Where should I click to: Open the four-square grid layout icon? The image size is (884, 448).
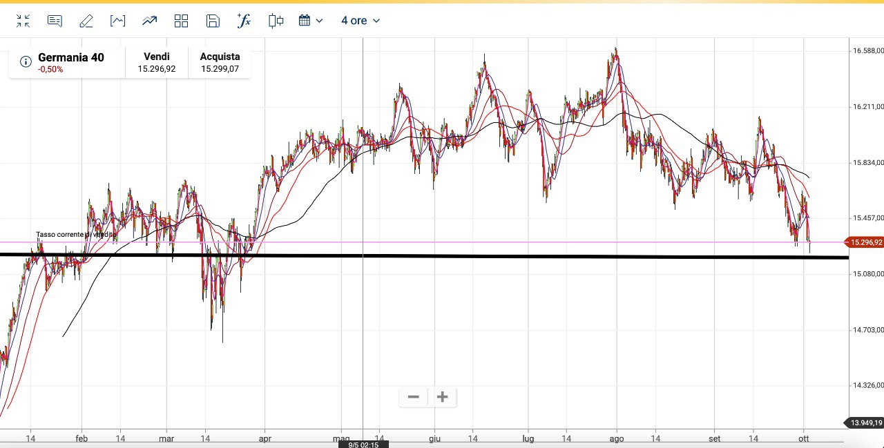point(181,21)
